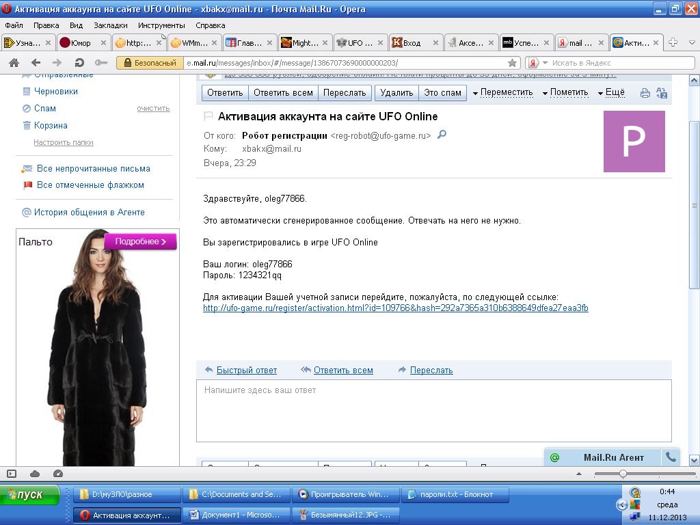Open the UFO account activation link
700x525 pixels.
pos(396,308)
